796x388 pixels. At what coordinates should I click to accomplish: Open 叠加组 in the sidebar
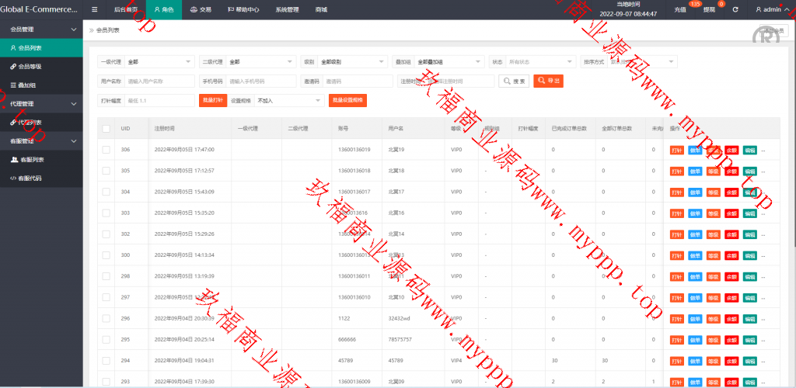(26, 85)
